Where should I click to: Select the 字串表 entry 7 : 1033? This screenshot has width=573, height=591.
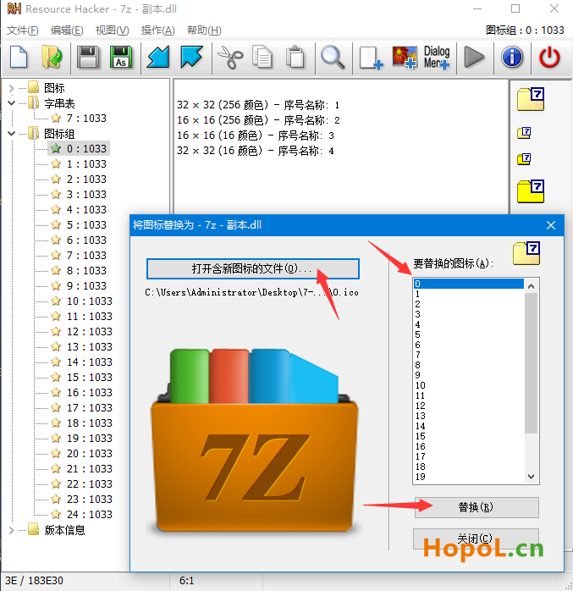click(x=86, y=119)
